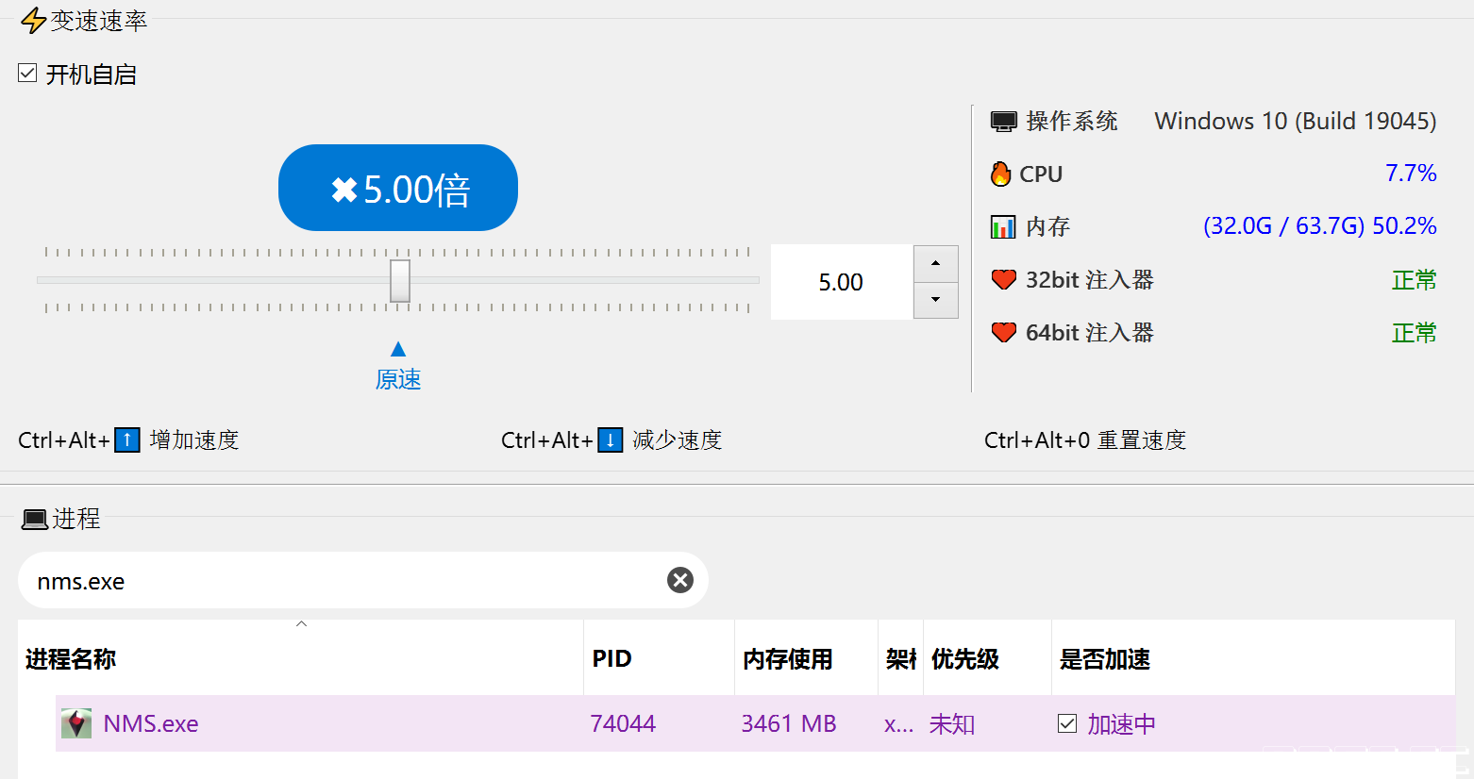Click the 32bit injector heart icon
This screenshot has width=1474, height=779.
(1003, 280)
